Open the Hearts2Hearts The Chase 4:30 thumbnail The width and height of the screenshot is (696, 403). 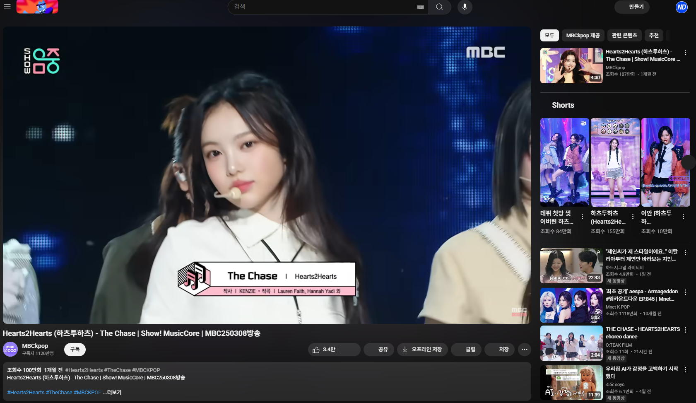[571, 66]
